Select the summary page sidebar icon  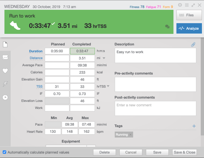click(x=5, y=45)
